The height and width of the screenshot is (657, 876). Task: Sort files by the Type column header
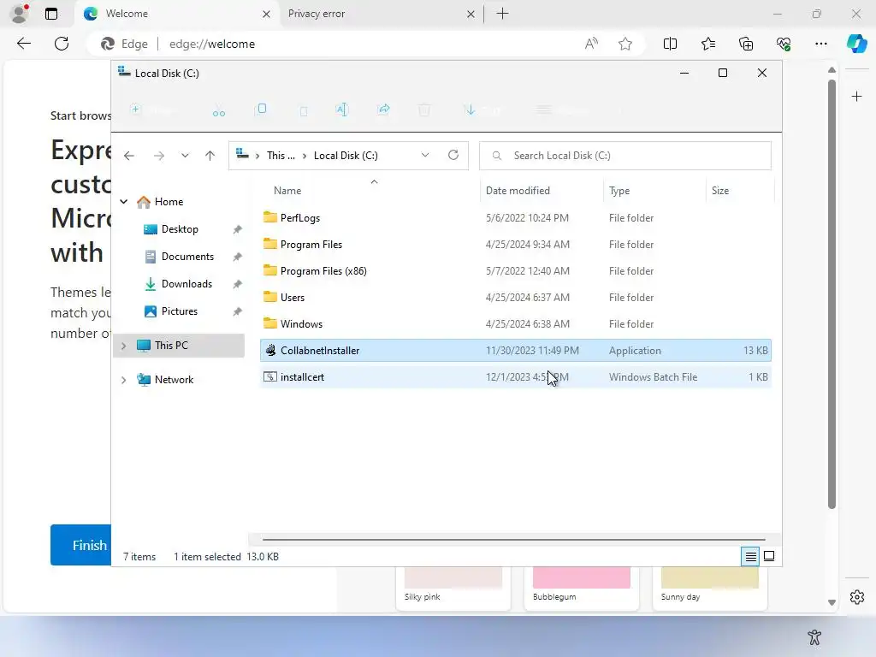(619, 191)
